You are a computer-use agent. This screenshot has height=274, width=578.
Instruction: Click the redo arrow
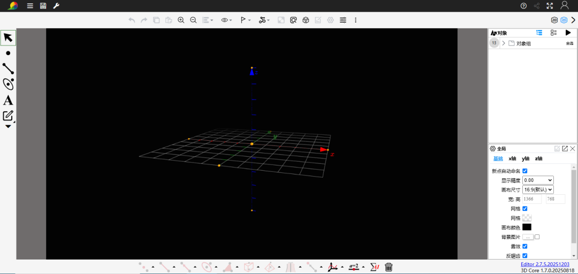pos(144,20)
